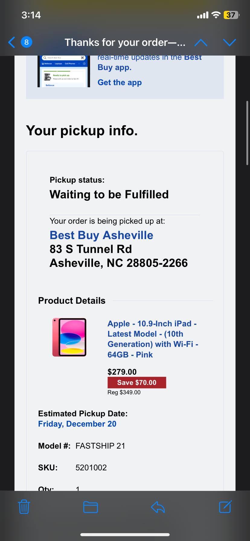The image size is (250, 541).
Task: Tap the pink iPad product image
Action: (69, 337)
